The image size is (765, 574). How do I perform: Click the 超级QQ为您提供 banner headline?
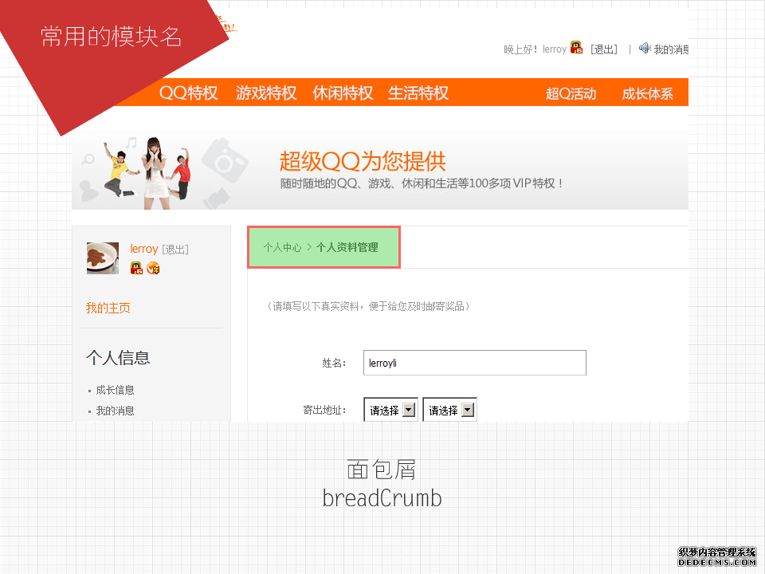(x=363, y=161)
